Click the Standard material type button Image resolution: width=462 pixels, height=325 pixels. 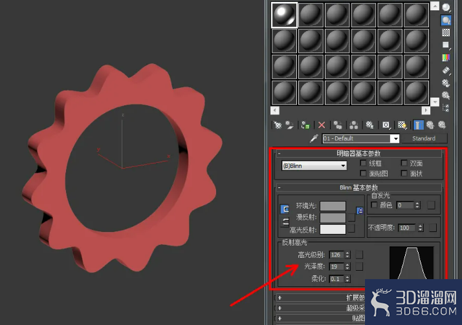click(424, 138)
